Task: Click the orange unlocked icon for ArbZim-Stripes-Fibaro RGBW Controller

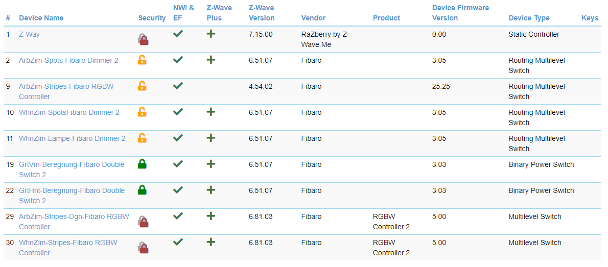Action: (143, 86)
